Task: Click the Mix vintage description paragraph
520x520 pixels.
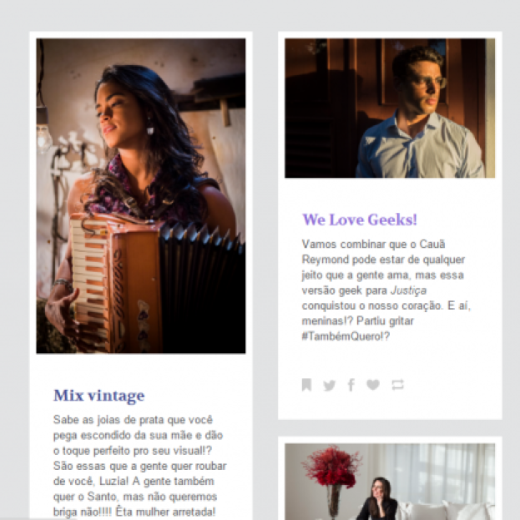Action: click(x=139, y=466)
